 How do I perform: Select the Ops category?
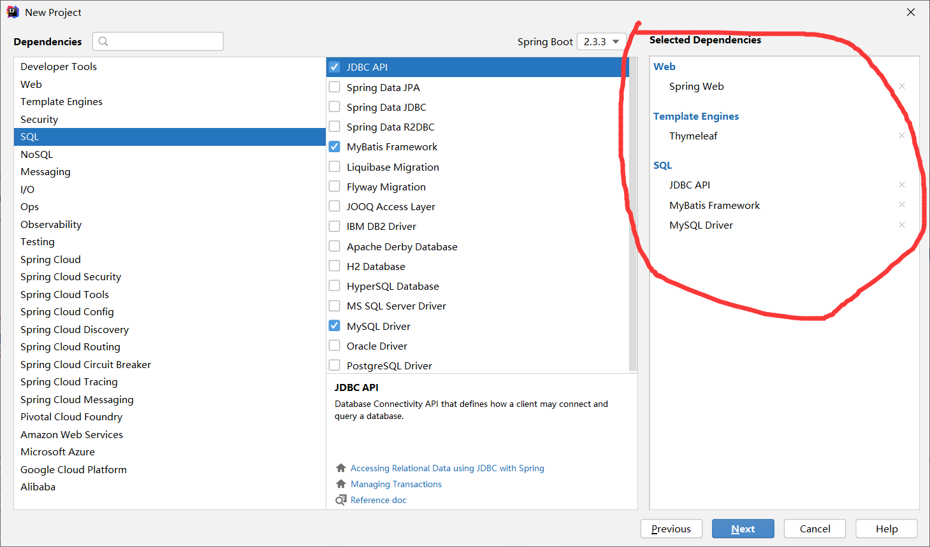click(x=170, y=206)
